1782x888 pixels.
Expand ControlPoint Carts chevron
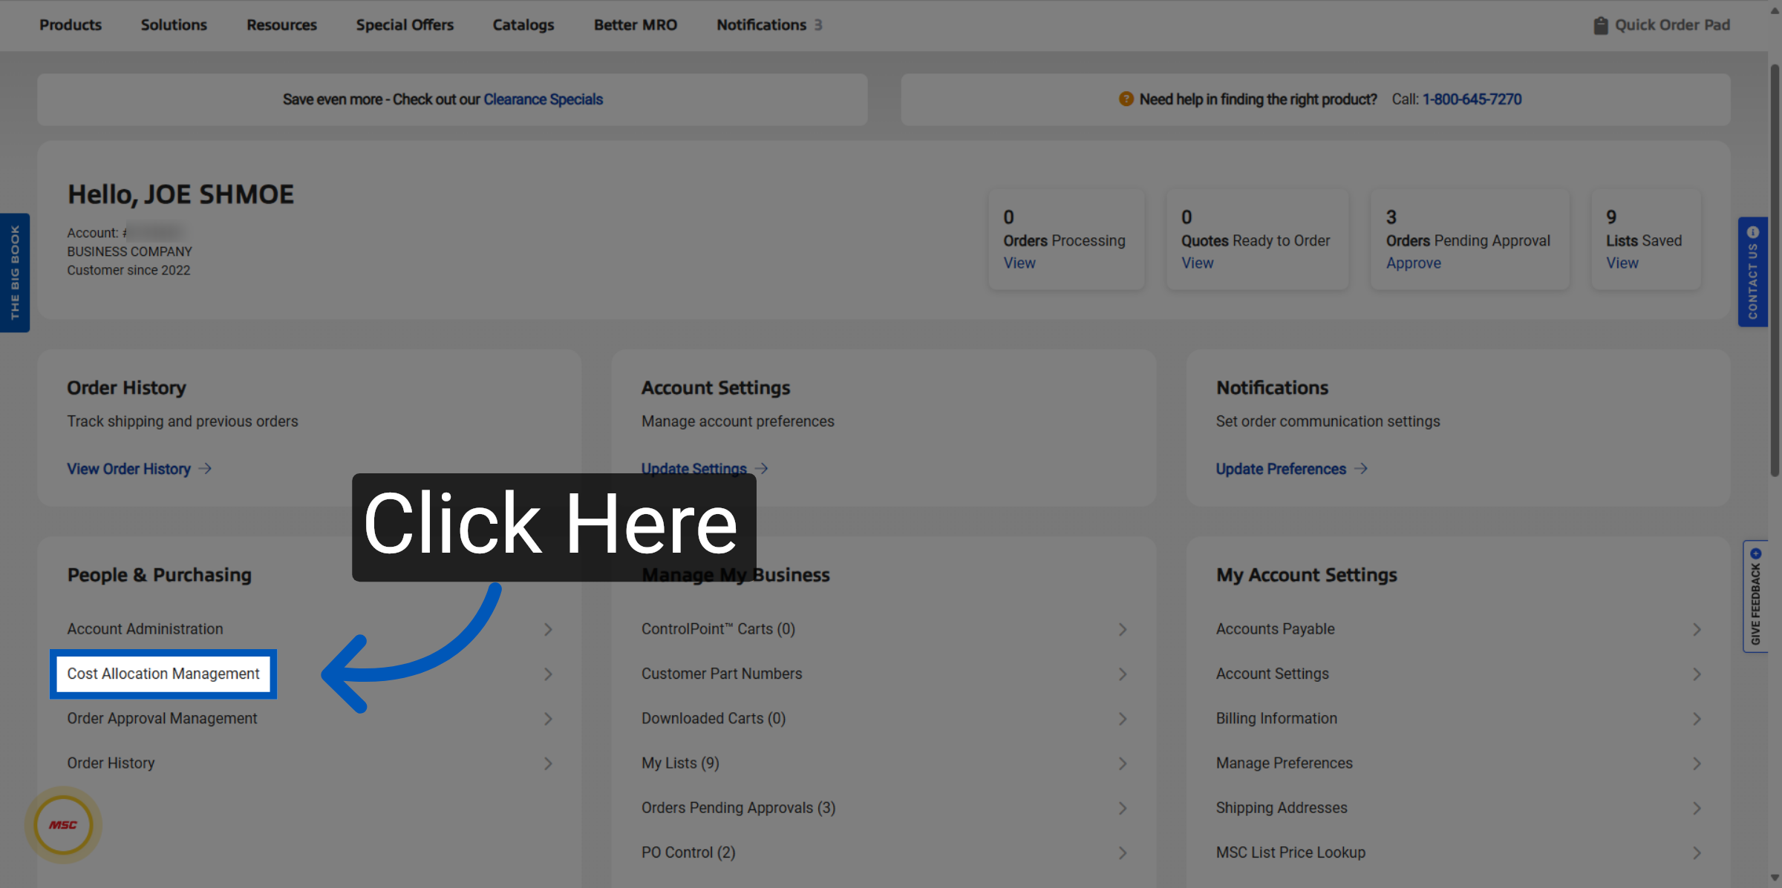tap(1123, 629)
